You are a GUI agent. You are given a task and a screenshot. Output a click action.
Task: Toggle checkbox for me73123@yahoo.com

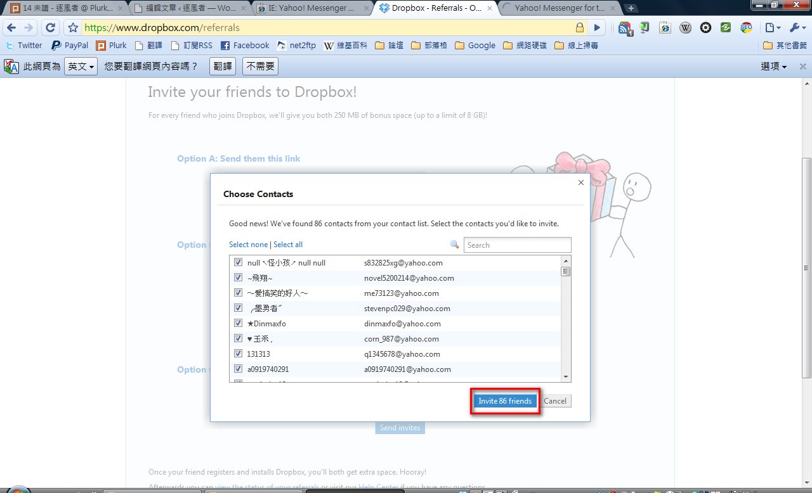pos(238,293)
